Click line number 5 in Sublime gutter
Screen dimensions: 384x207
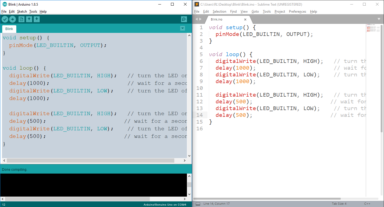pyautogui.click(x=201, y=54)
